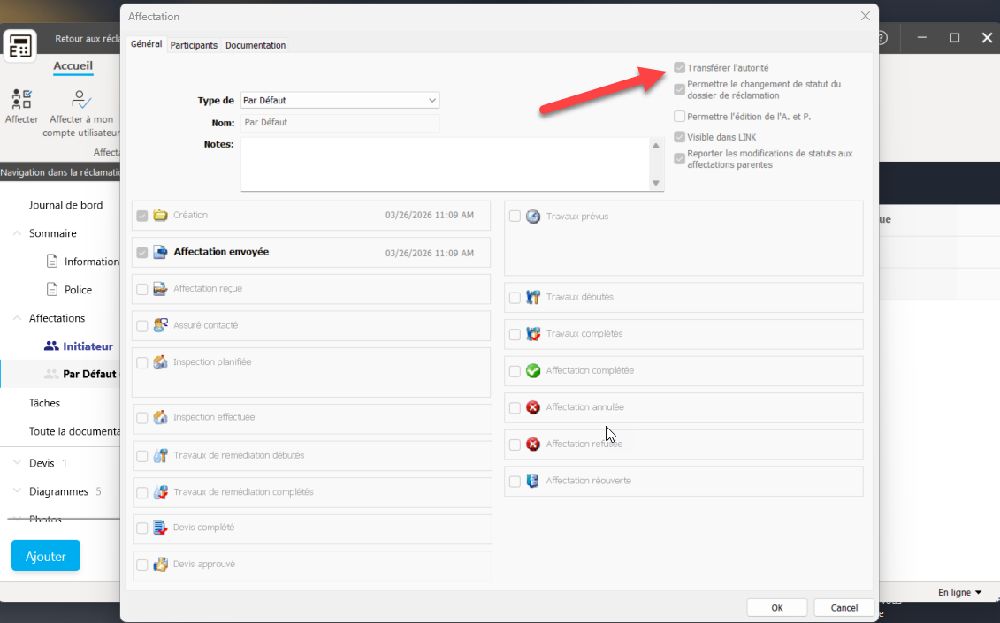Close the Affectation dialog

tap(866, 16)
